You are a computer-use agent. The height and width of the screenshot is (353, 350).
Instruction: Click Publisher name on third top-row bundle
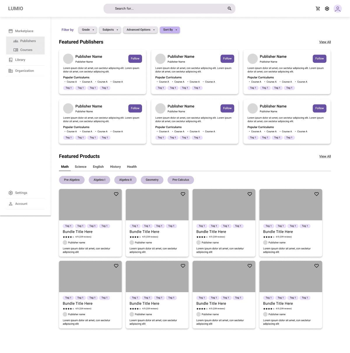pyautogui.click(x=210, y=243)
